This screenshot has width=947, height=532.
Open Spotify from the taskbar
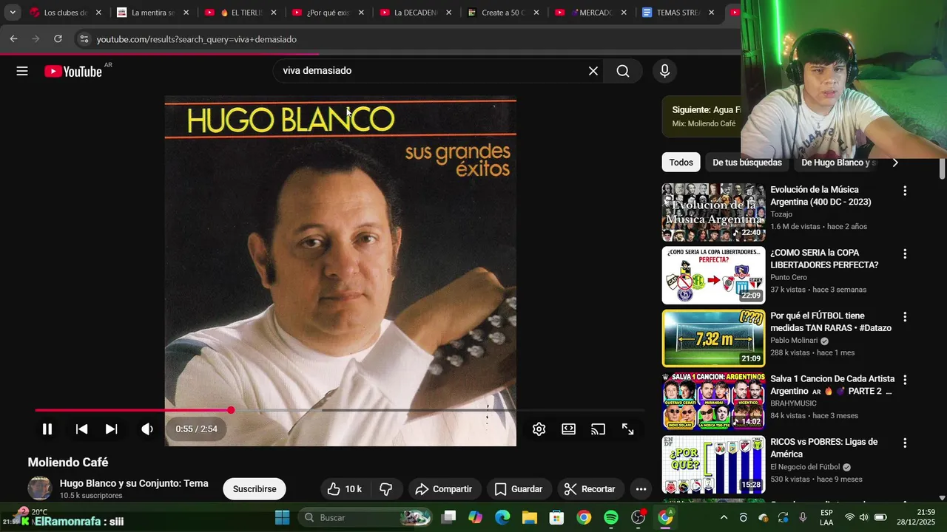tap(611, 517)
